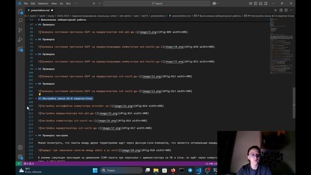Open File Explorer from the taskbar
311x175 pixels.
156,170
